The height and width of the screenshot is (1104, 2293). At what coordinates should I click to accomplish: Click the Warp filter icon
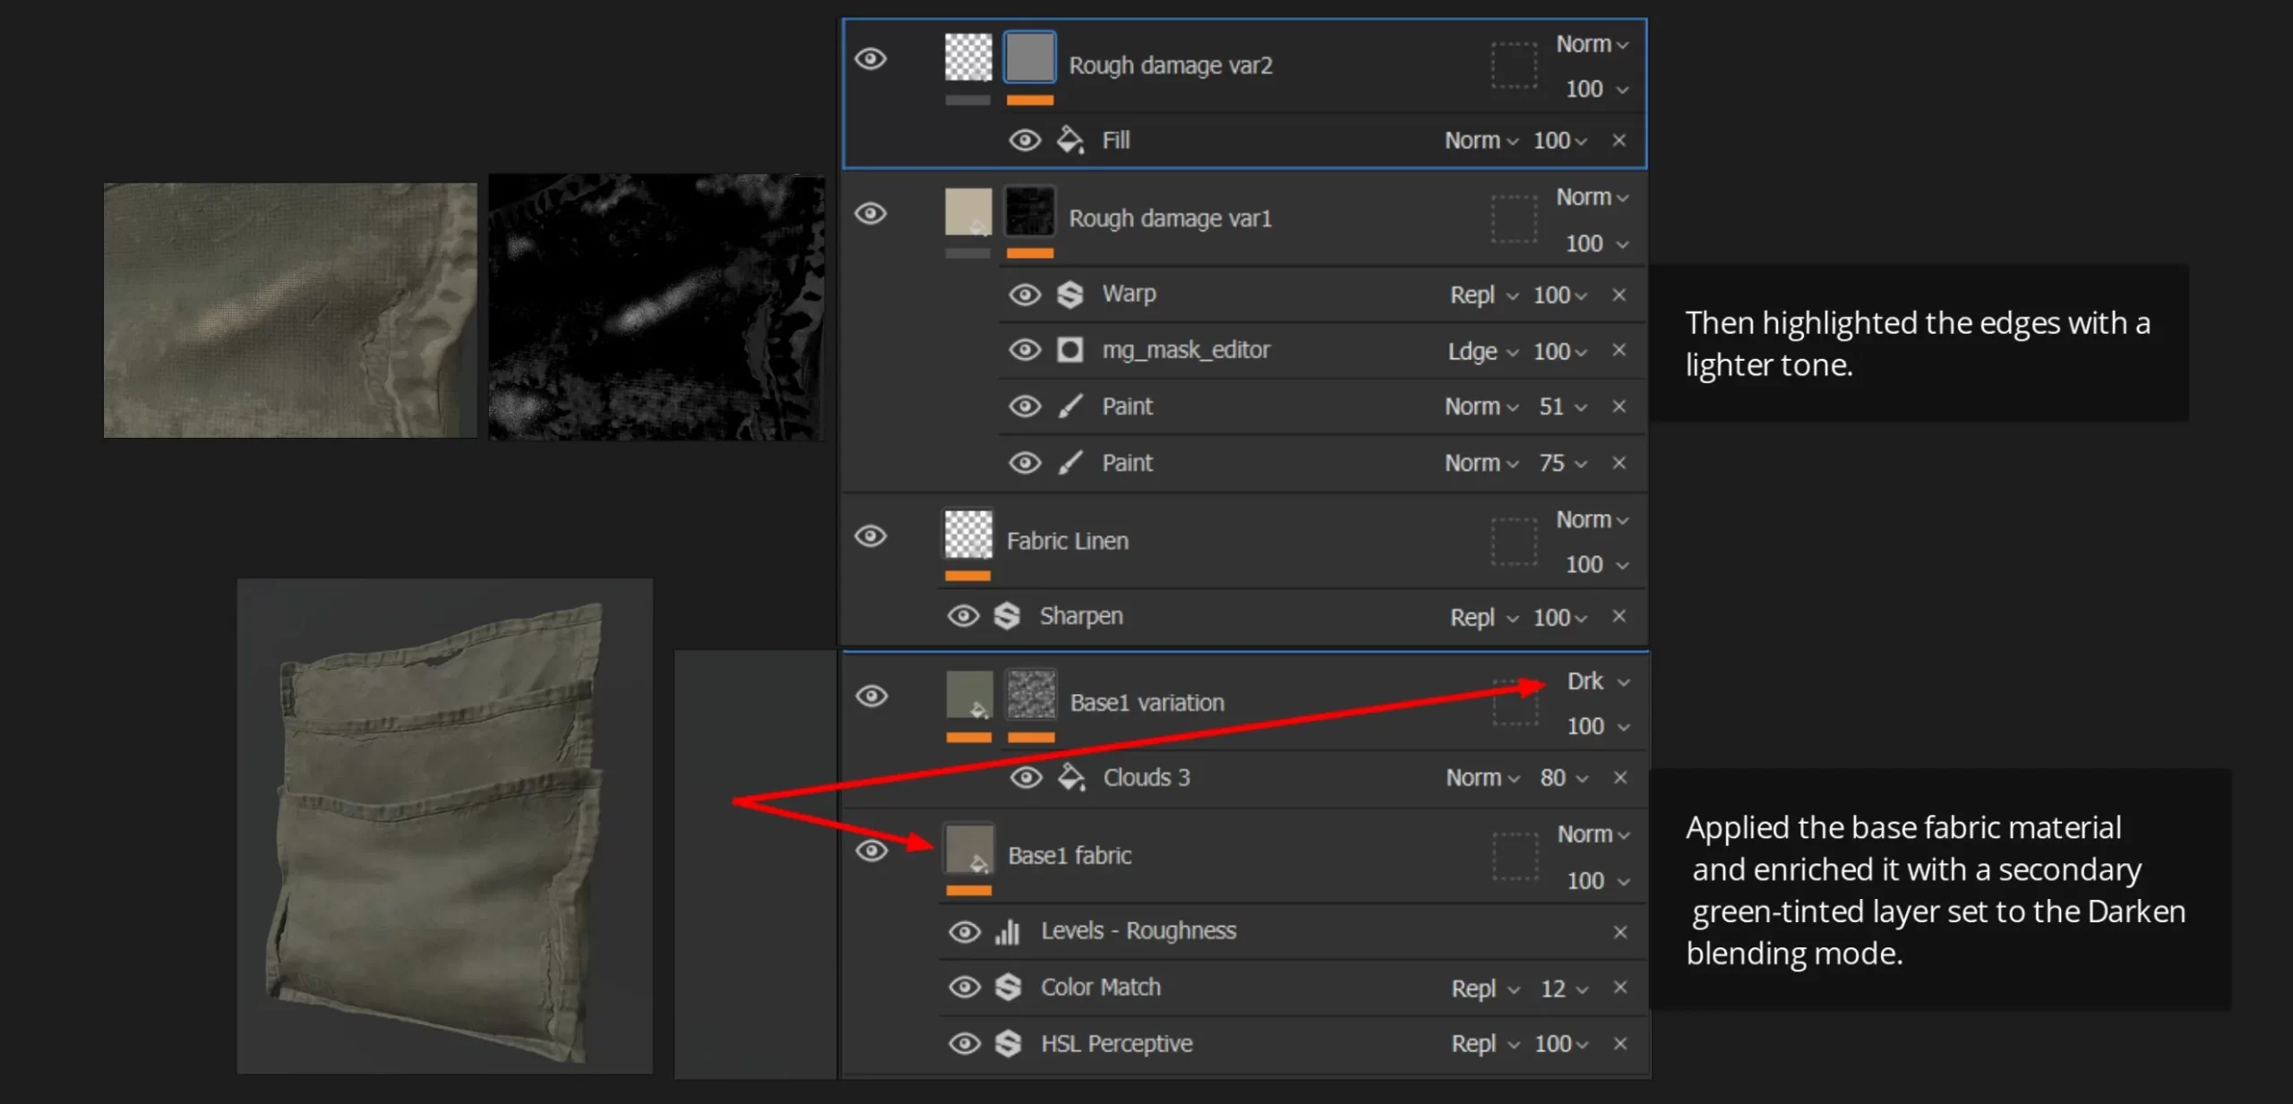(1070, 295)
